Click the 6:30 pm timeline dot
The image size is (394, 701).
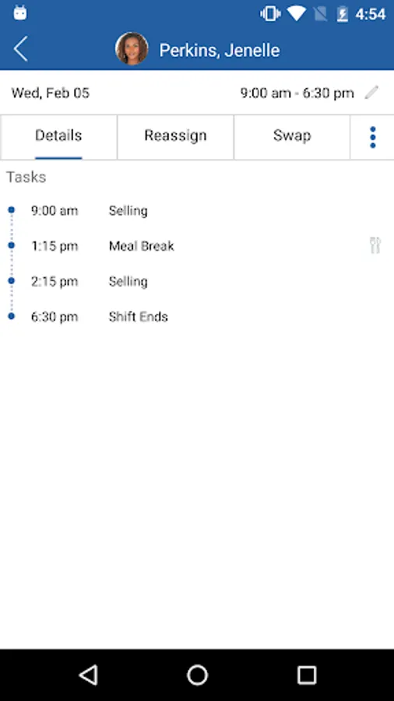[11, 316]
